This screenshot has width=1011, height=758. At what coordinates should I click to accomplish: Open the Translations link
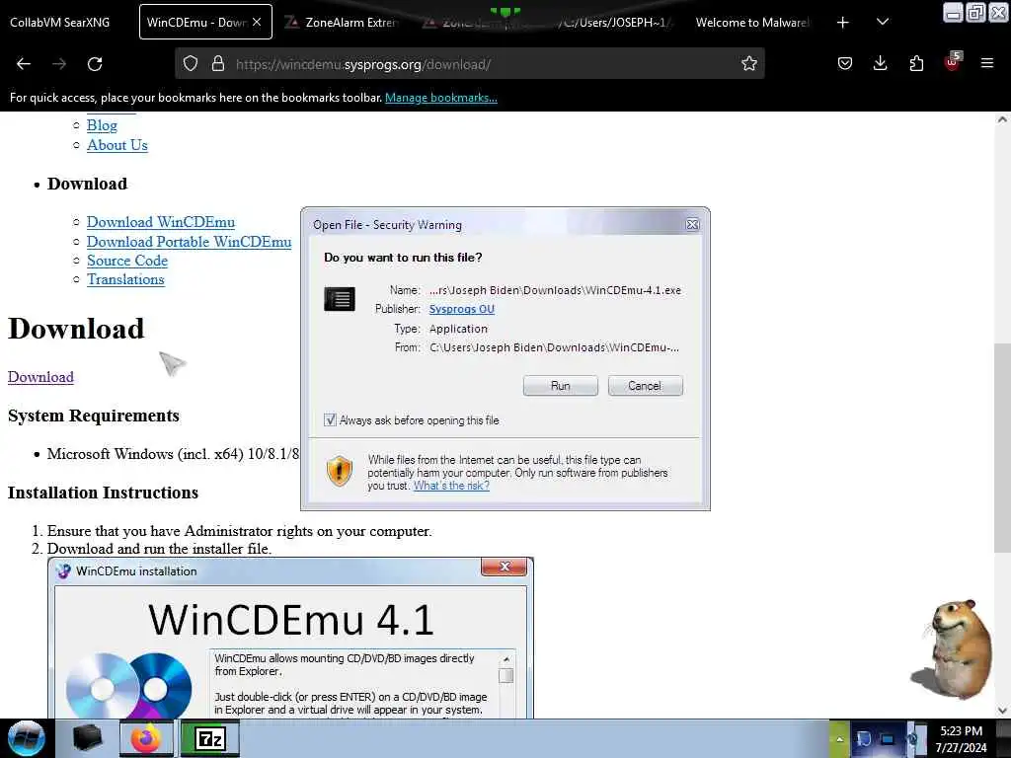[125, 279]
